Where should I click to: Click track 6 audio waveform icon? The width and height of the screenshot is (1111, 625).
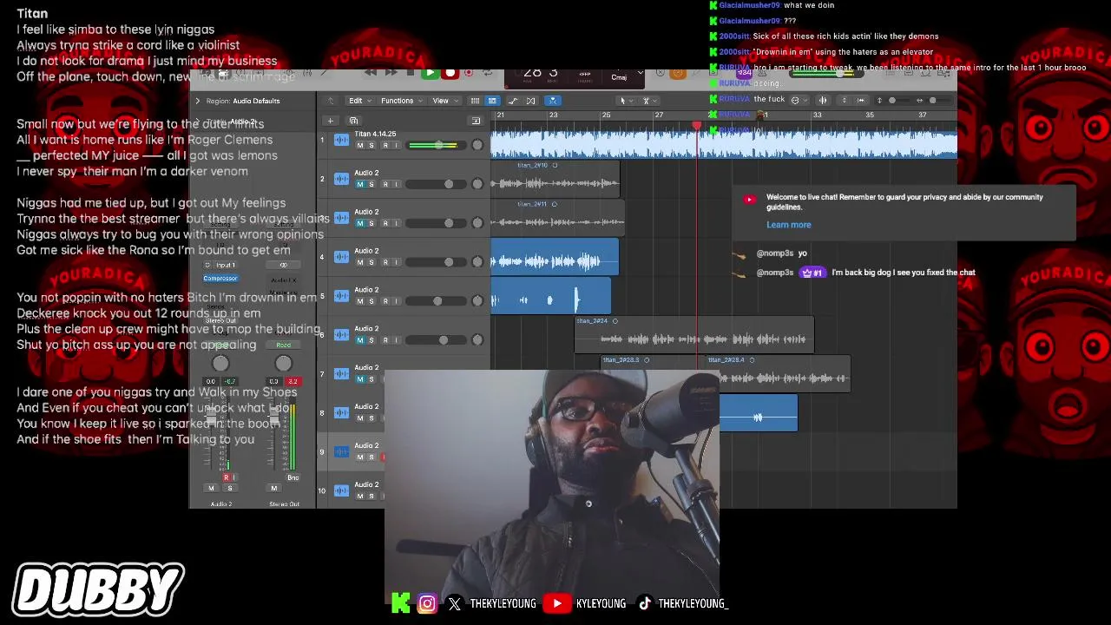pyautogui.click(x=341, y=334)
